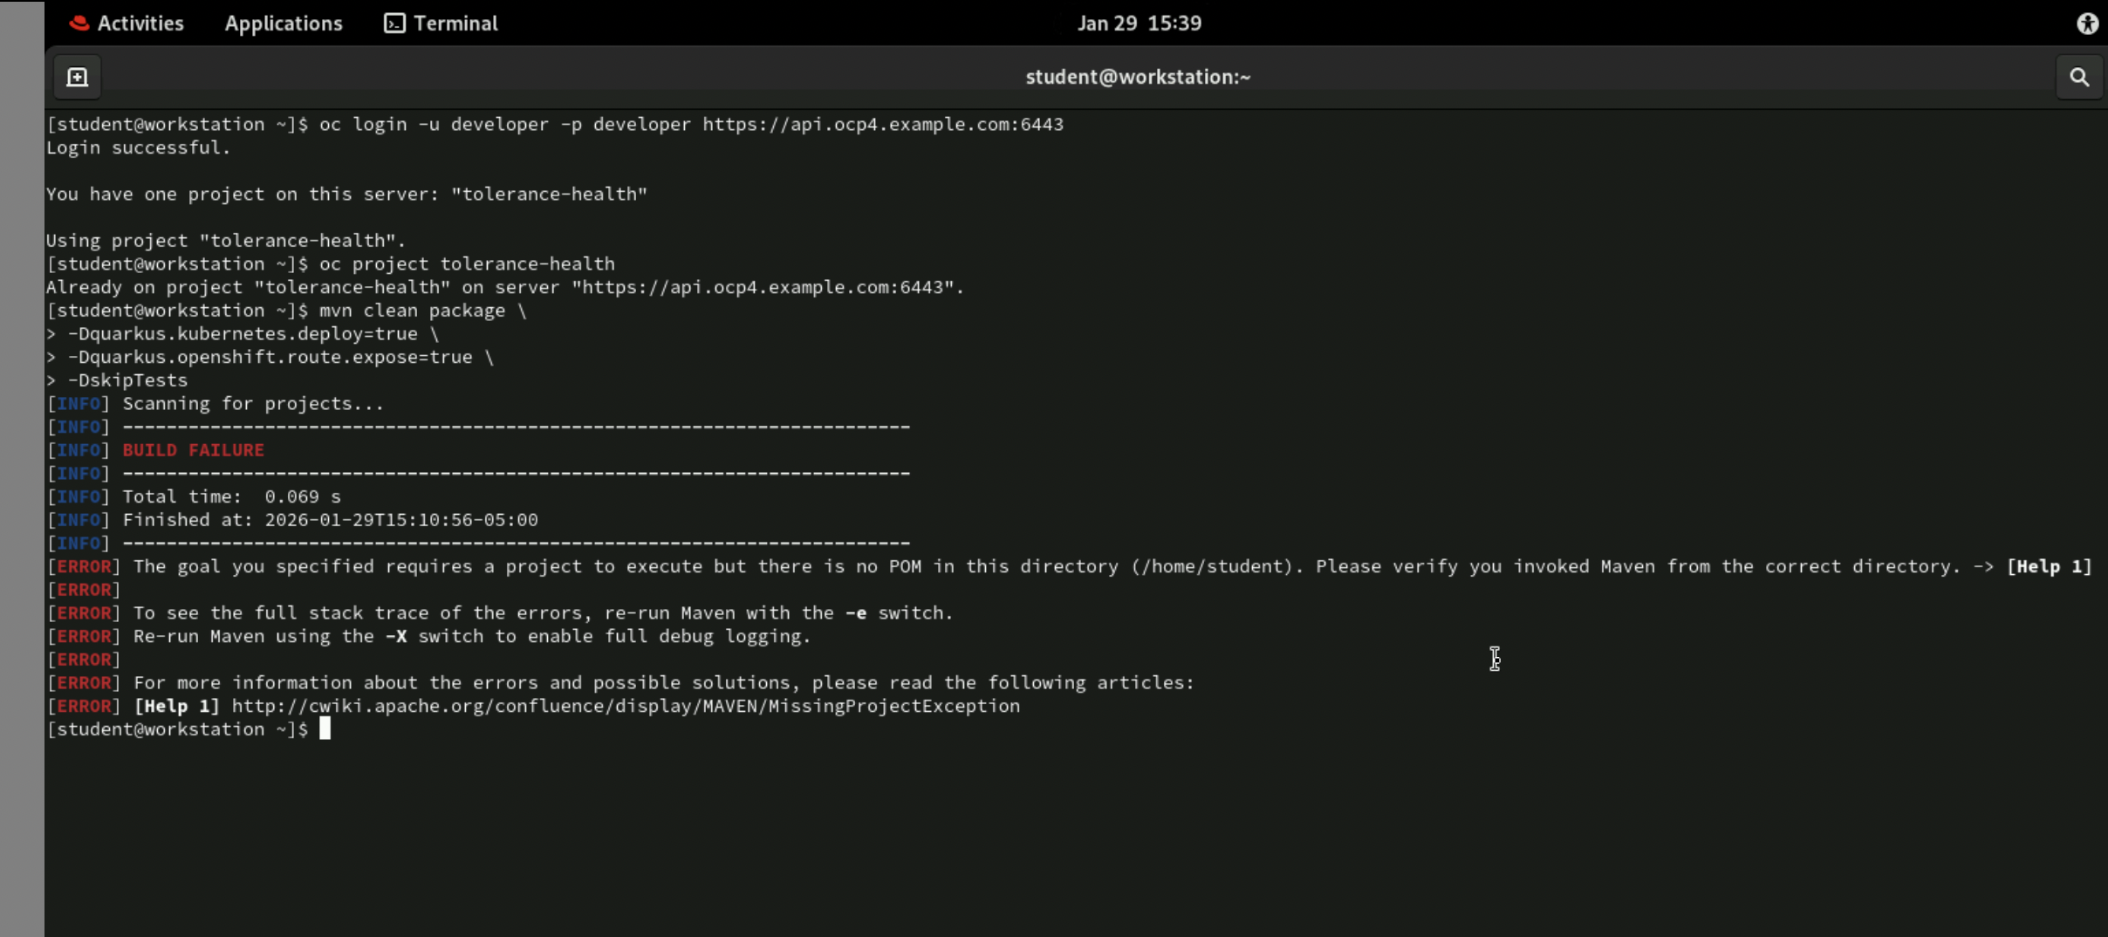The image size is (2108, 937).
Task: Click the bold -X switch text
Action: [396, 637]
